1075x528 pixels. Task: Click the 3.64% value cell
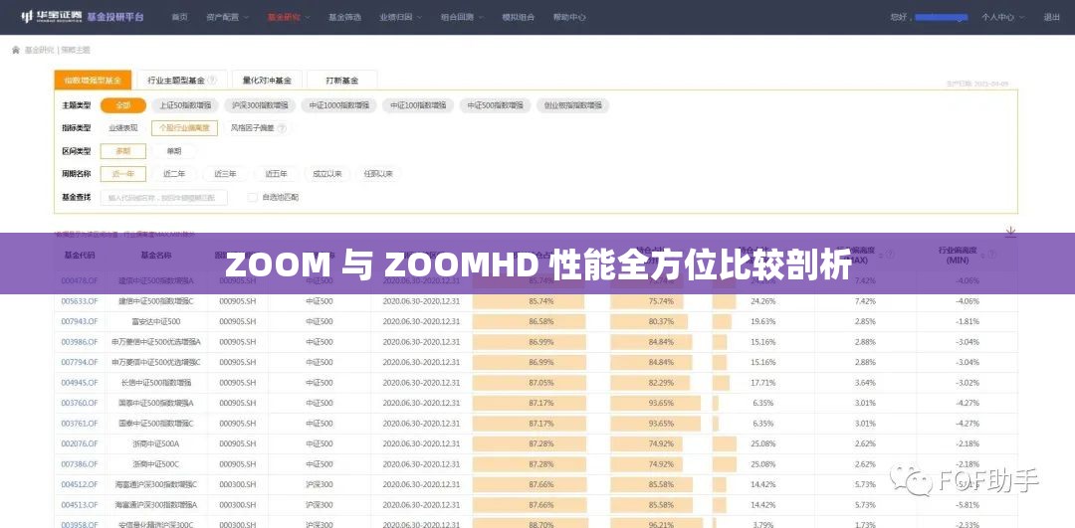tap(865, 382)
